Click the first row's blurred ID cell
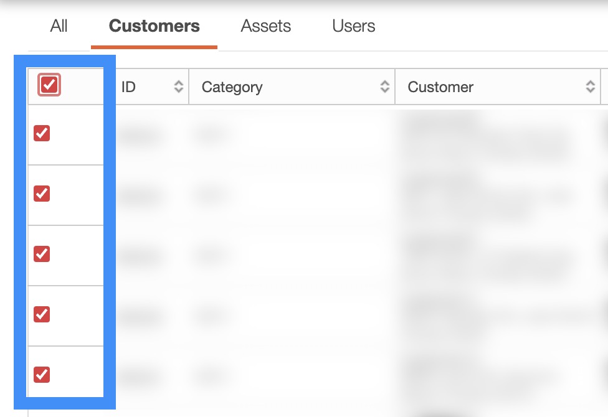 click(x=138, y=135)
